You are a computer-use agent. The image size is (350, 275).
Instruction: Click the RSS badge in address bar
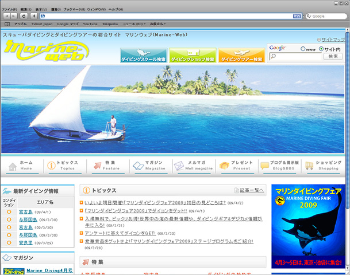(x=297, y=16)
